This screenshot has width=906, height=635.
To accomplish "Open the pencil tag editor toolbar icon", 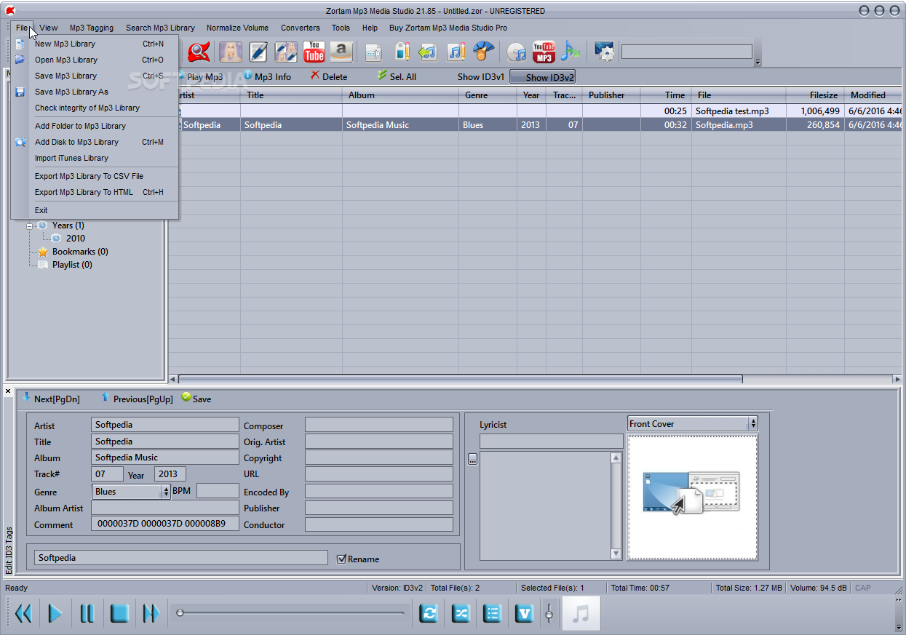I will [258, 52].
